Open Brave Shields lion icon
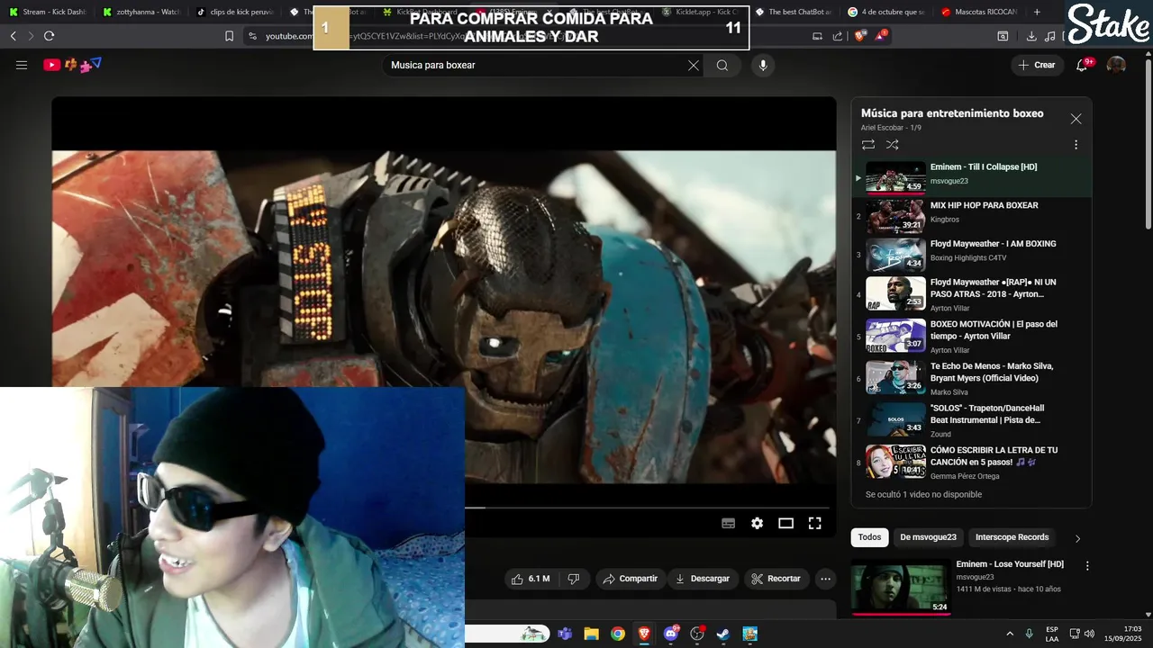The image size is (1153, 648). pos(858,36)
